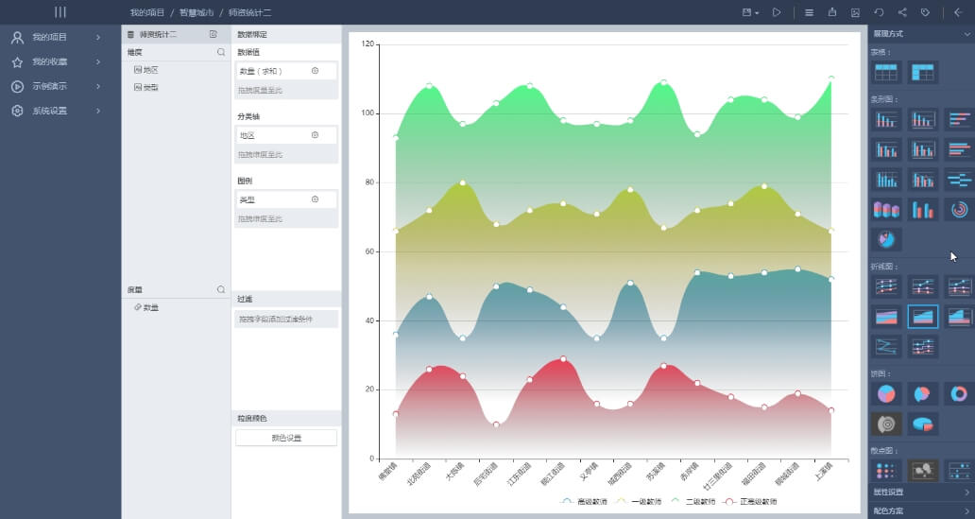Expand the 属性设置 panel
The height and width of the screenshot is (519, 975).
click(921, 493)
